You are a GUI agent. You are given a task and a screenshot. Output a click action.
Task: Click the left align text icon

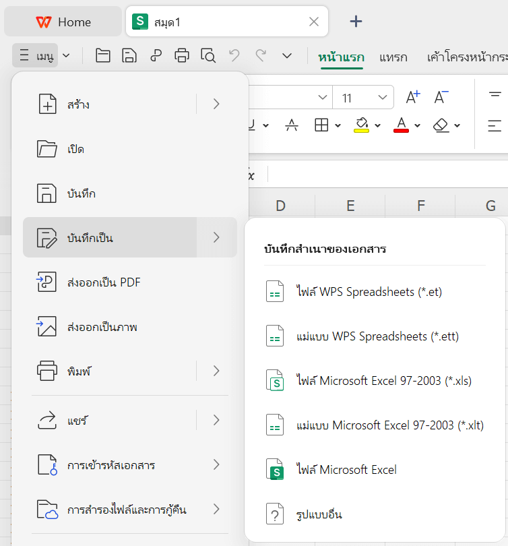pos(495,125)
